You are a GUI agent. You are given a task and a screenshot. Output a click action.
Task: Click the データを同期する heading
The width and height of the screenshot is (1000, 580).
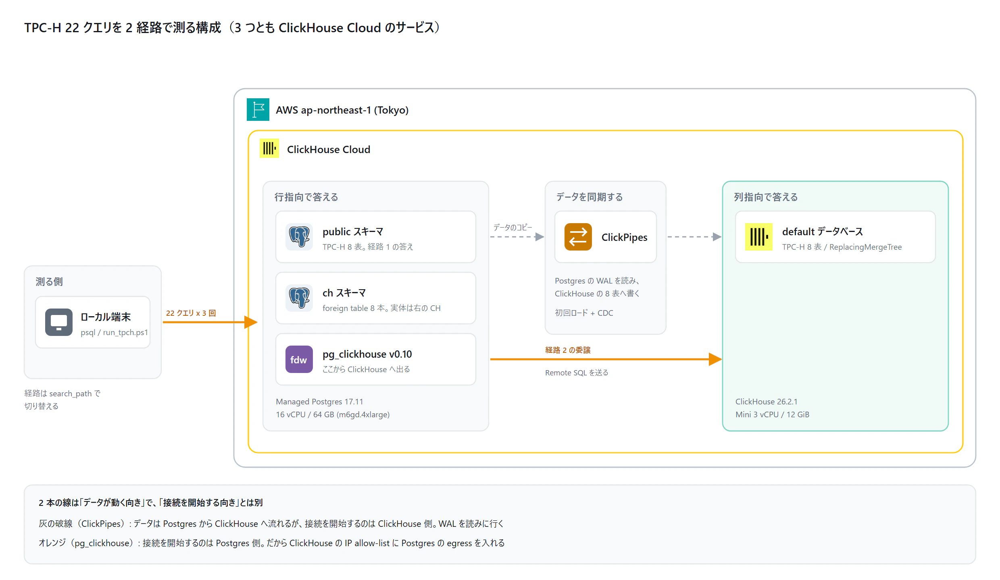[x=590, y=197]
